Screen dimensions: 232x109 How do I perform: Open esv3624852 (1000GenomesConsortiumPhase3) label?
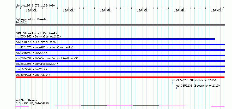pyautogui.click(x=47, y=58)
